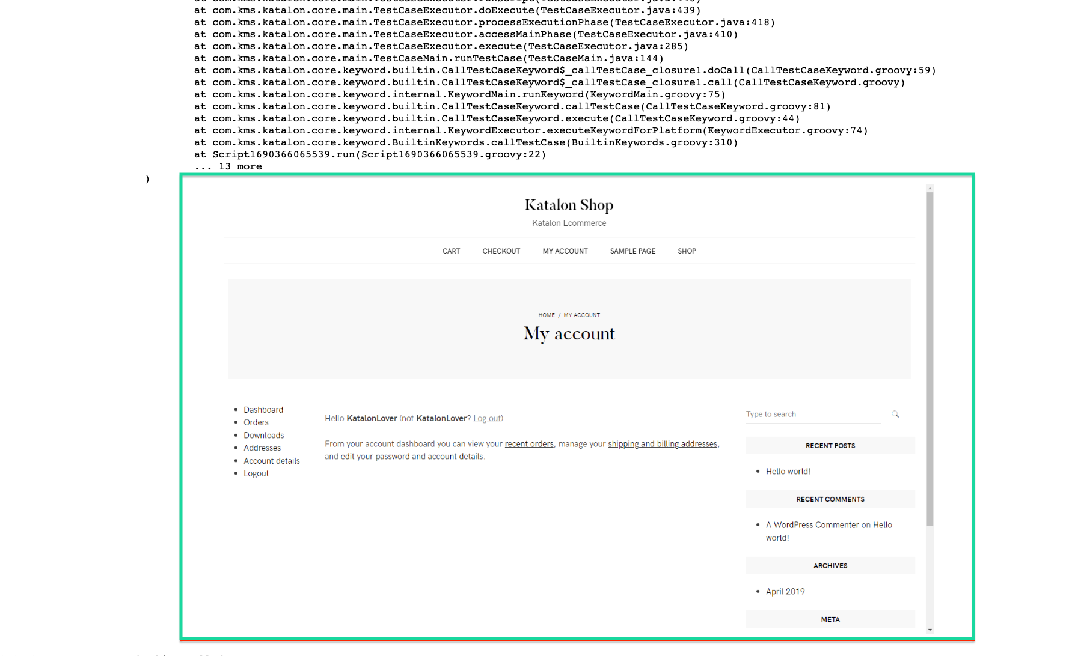1075x656 pixels.
Task: Open the Downloads account section
Action: coord(263,435)
